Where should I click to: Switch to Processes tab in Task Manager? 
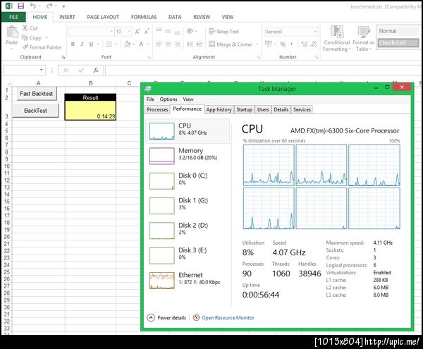[x=157, y=109]
